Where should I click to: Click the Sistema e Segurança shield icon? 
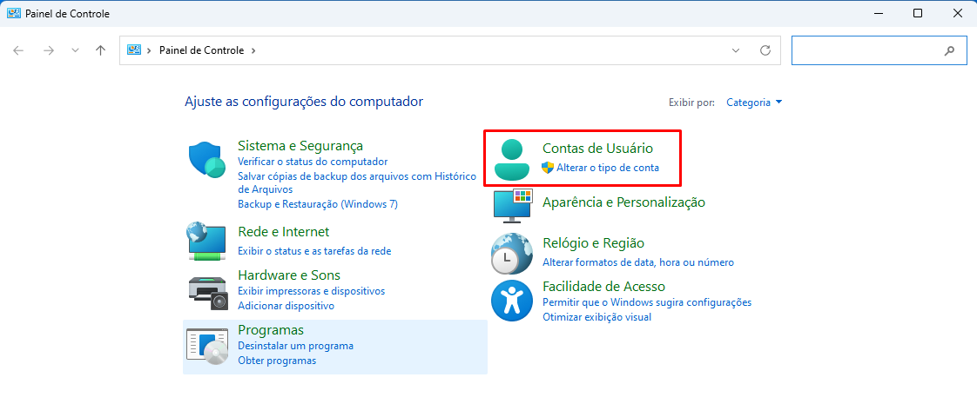[208, 160]
